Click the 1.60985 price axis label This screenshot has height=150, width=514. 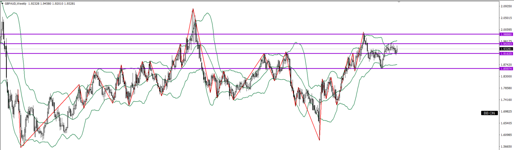506,135
